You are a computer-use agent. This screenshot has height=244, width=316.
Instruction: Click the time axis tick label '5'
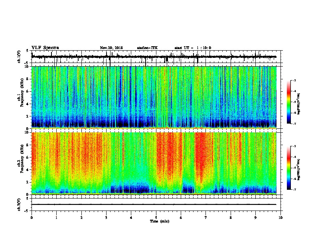click(x=156, y=218)
